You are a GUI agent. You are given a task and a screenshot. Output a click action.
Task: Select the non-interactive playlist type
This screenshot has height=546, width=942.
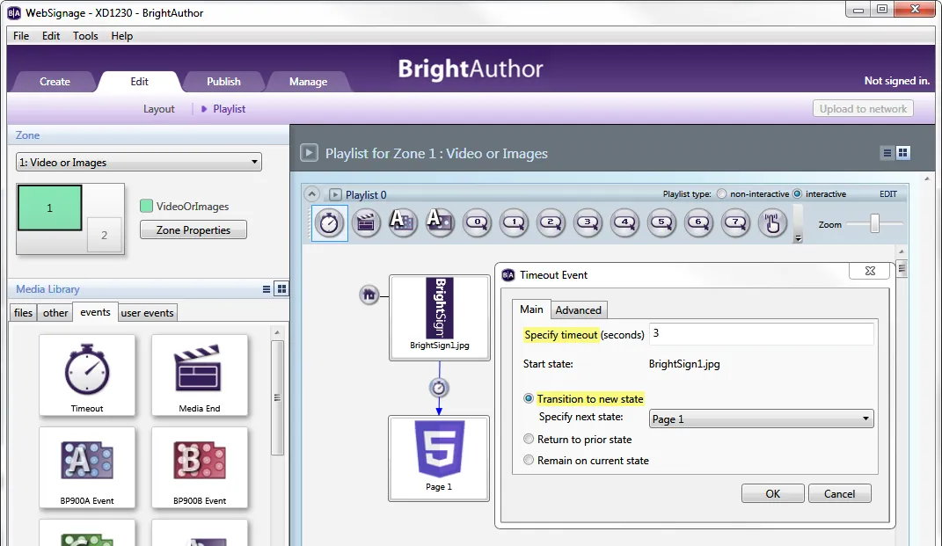click(721, 194)
